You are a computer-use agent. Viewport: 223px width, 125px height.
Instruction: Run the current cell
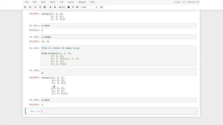click(x=62, y=7)
